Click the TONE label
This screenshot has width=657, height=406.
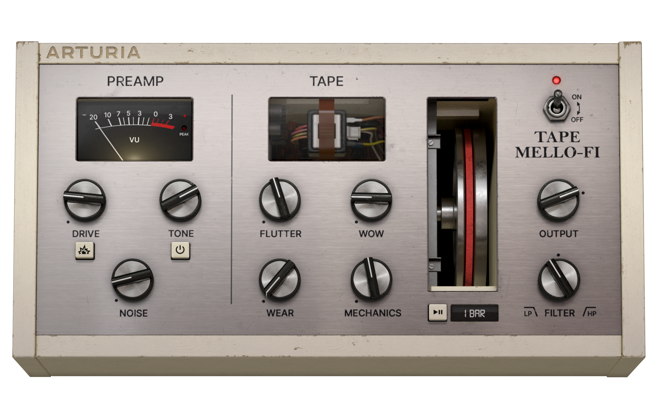point(181,233)
